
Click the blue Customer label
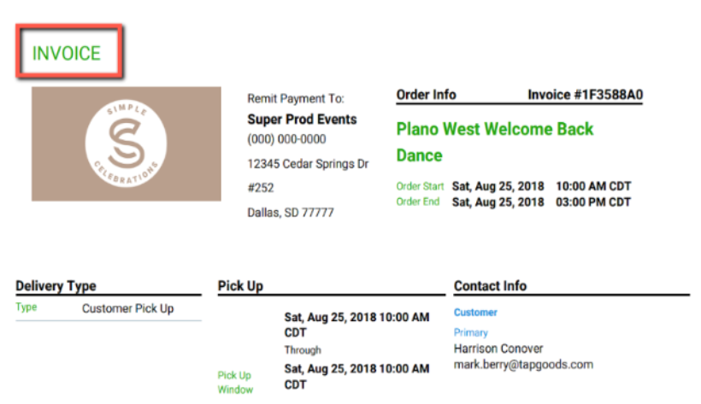coord(475,313)
